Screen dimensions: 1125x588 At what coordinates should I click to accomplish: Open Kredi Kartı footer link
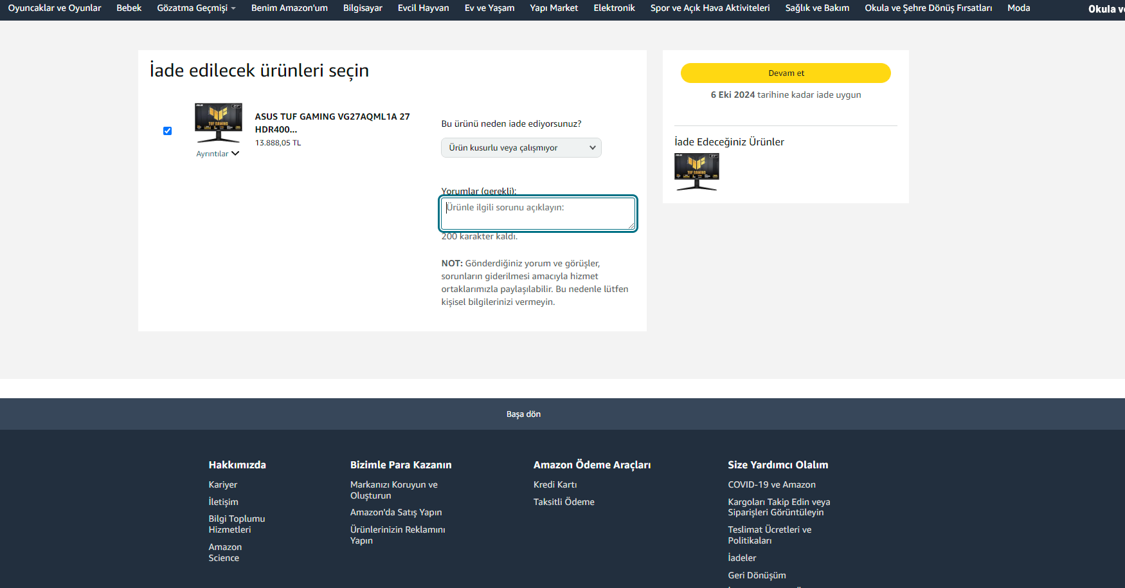point(555,485)
